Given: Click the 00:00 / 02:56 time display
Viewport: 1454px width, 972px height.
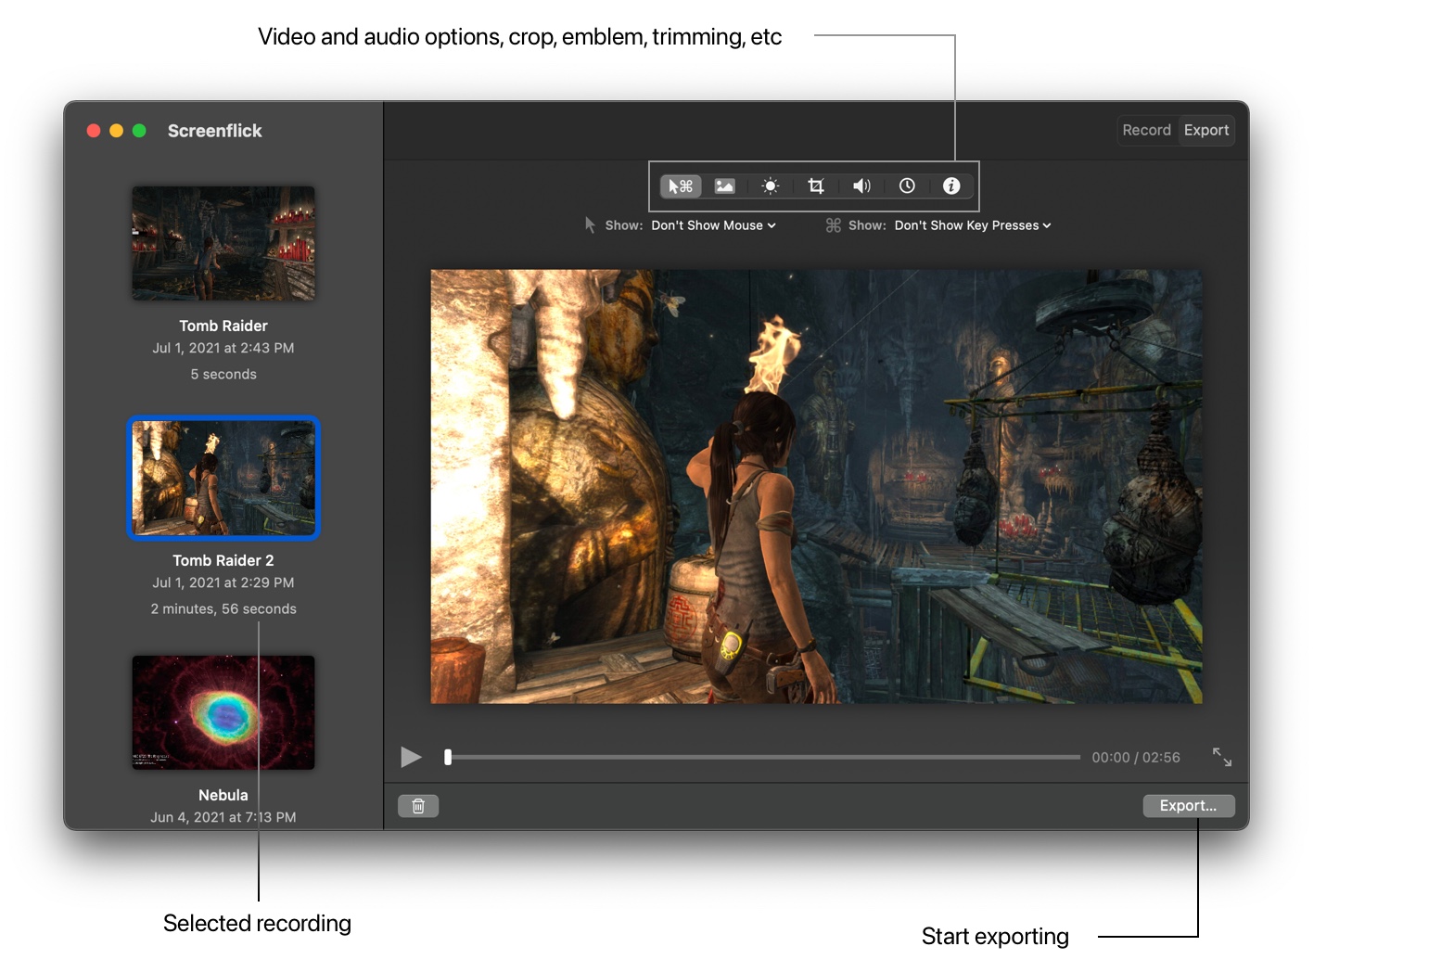Looking at the screenshot, I should click(x=1136, y=758).
